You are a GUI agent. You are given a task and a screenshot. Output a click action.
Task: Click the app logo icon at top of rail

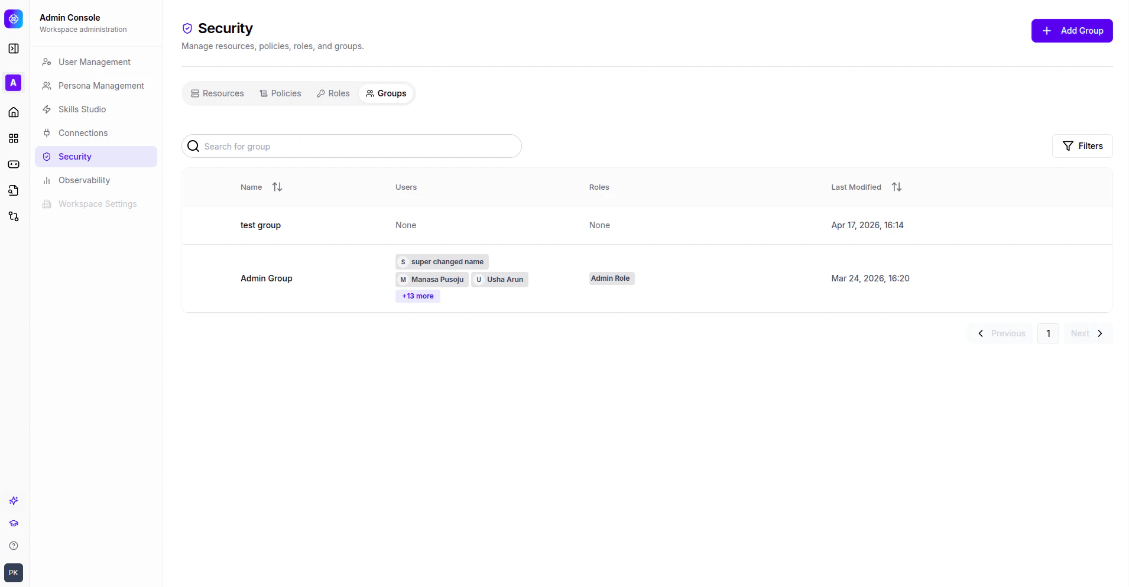pos(14,19)
